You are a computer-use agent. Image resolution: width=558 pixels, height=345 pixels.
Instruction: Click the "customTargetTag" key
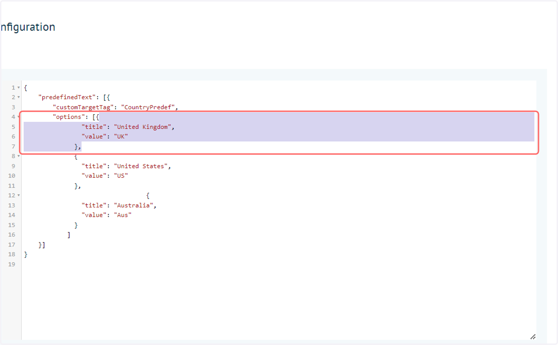83,107
